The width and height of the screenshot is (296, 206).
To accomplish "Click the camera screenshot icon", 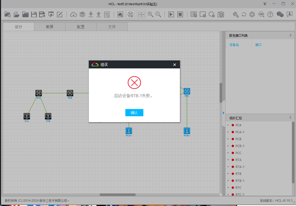I will click(221, 14).
